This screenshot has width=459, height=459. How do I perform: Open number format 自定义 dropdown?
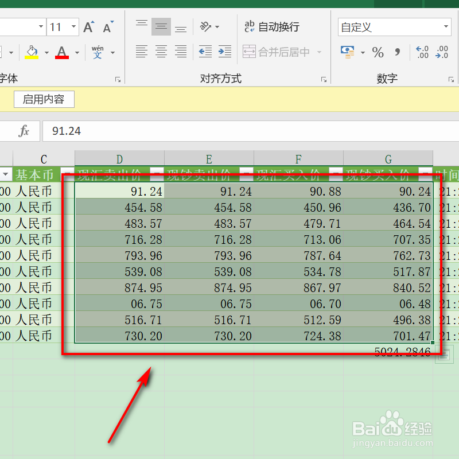coord(446,26)
